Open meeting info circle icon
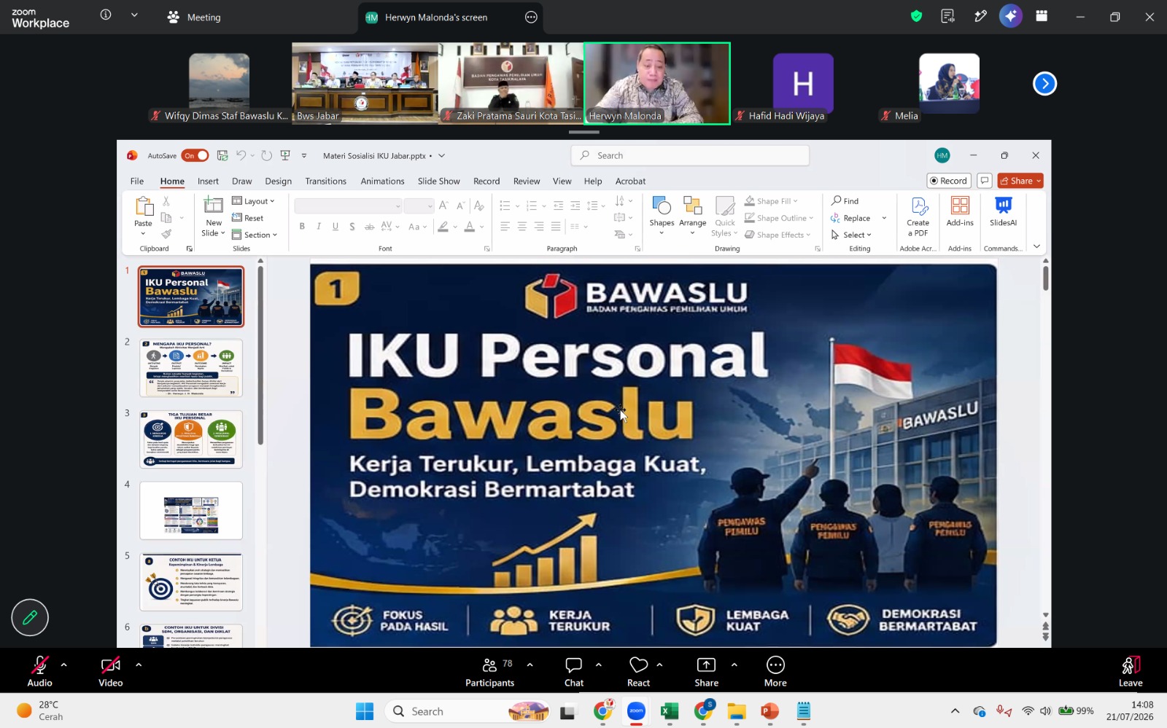Screen dimensions: 1167x728 pos(106,15)
